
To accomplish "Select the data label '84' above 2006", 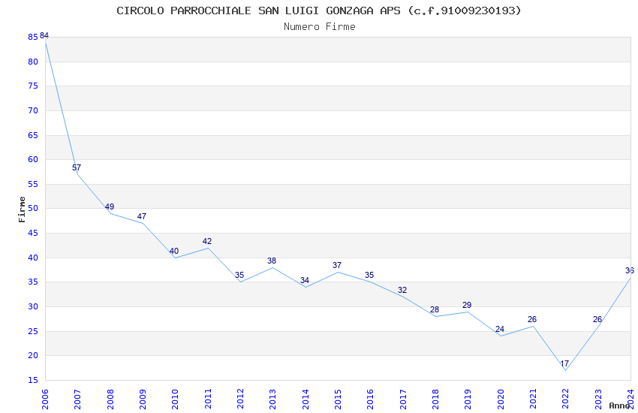I will tap(44, 36).
